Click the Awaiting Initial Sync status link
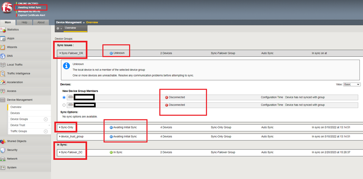 [x=30, y=7]
